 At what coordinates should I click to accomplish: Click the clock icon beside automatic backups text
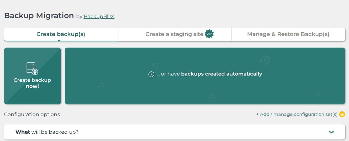(151, 74)
